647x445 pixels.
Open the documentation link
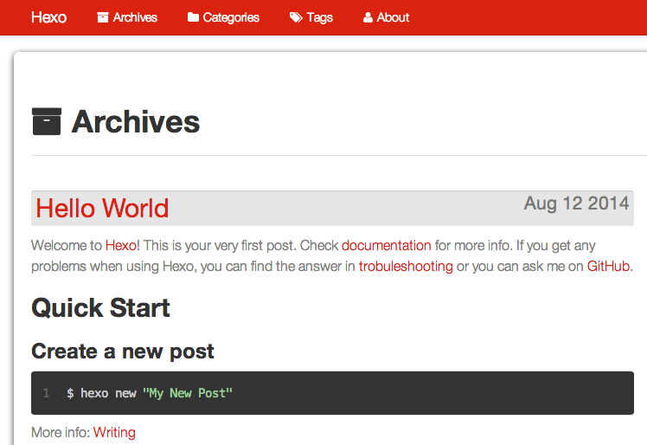coord(387,245)
